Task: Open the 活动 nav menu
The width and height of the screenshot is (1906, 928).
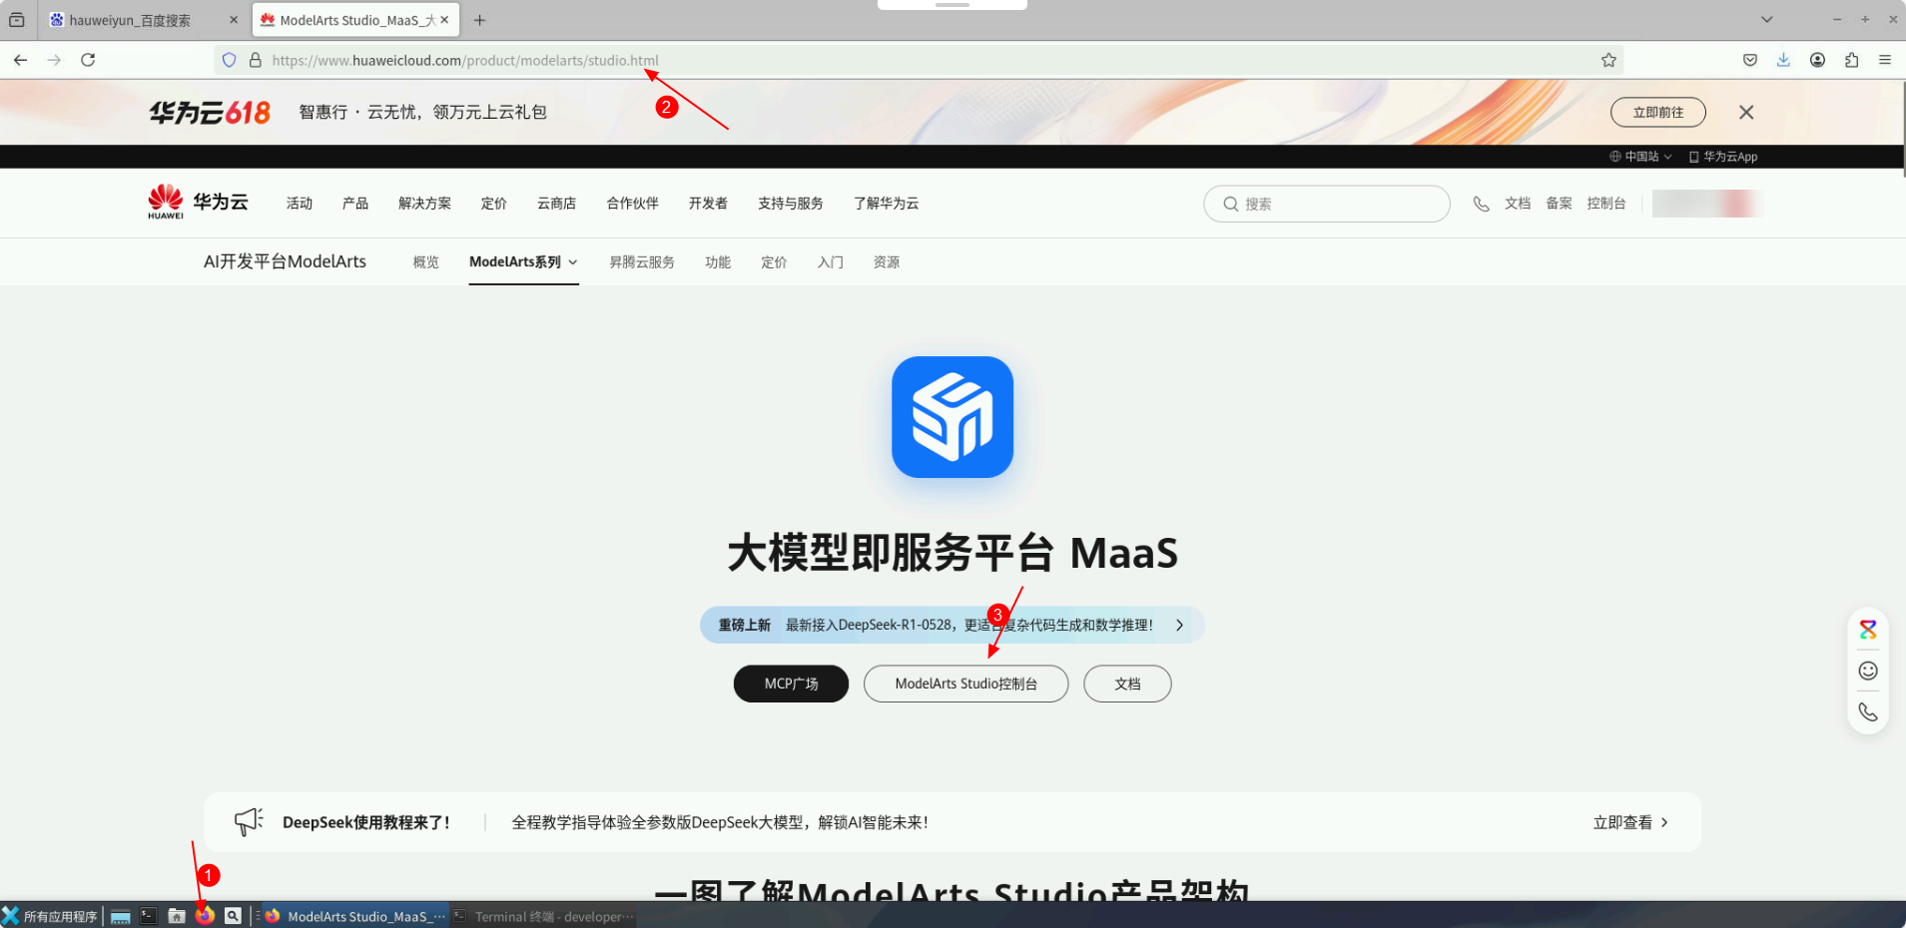Action: point(300,204)
